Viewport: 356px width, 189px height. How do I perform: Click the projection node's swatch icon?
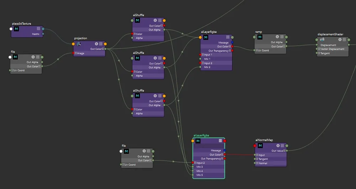tap(79, 44)
